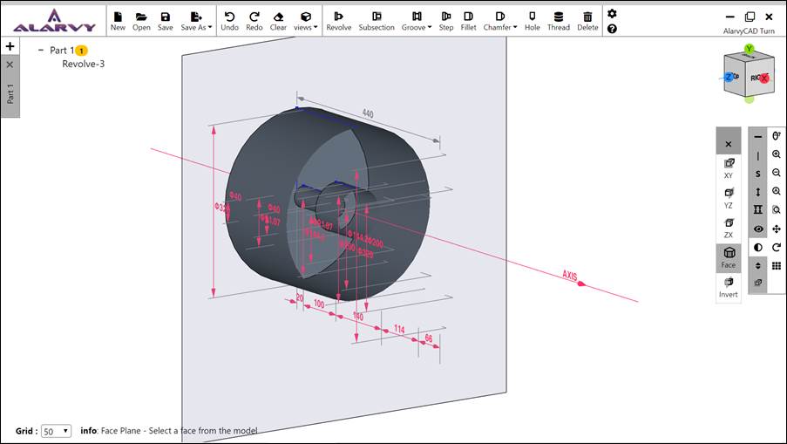
Task: Click the Delete trash icon
Action: [587, 21]
